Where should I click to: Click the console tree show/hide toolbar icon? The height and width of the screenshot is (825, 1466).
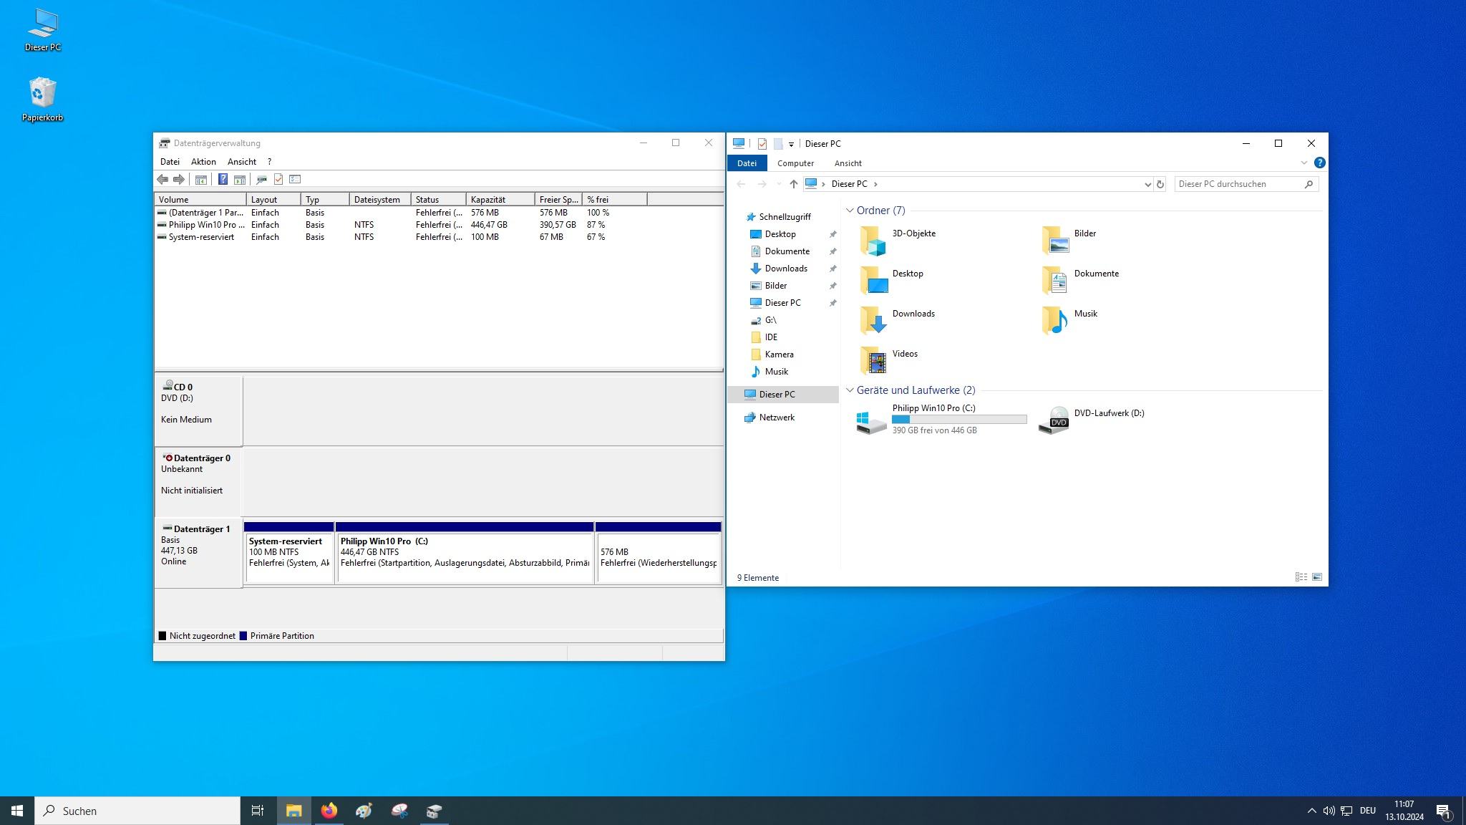click(x=201, y=179)
